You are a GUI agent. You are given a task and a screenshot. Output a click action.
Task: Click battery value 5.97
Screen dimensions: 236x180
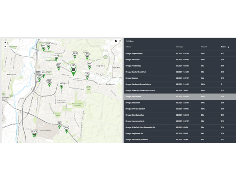click(222, 54)
